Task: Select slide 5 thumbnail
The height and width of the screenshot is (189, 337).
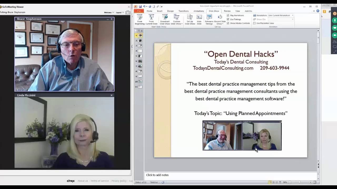Action: click(x=140, y=56)
